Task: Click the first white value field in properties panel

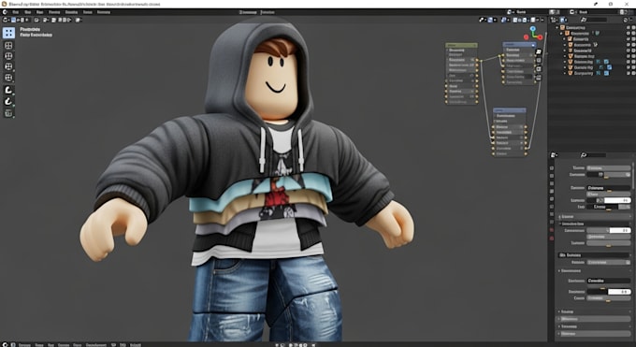Action: [x=617, y=200]
